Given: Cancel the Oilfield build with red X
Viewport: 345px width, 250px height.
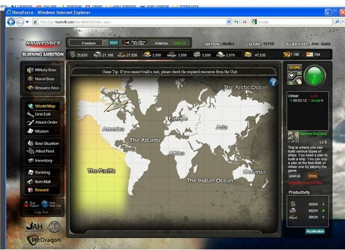Looking at the screenshot, I should point(309,101).
